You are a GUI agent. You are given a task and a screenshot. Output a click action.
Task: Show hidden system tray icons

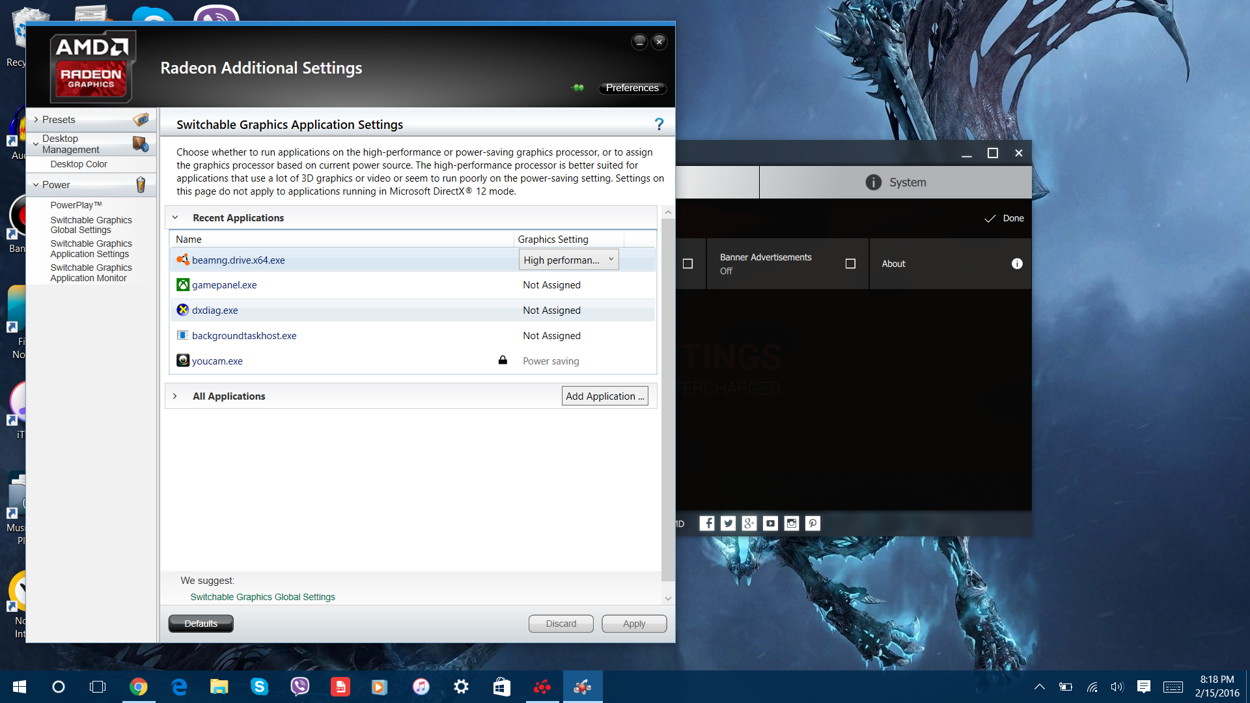1040,687
